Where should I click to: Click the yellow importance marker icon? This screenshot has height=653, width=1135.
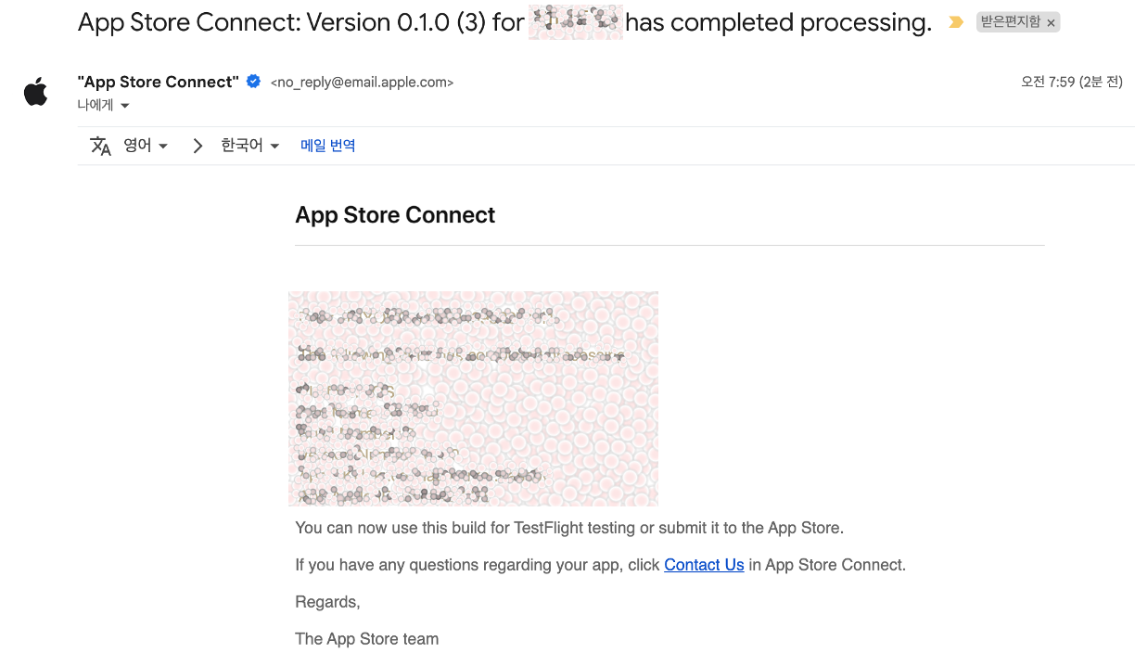956,22
